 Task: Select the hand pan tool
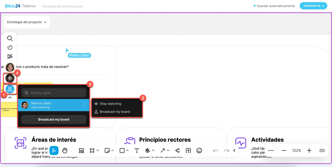65,150
